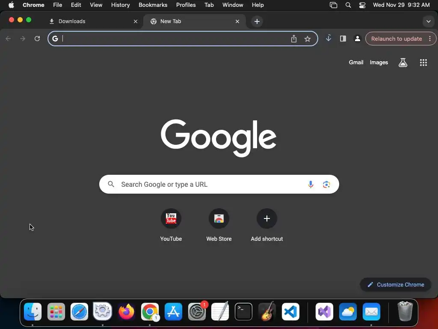Expand the tab search dropdown arrow
Screen dimensions: 438x329
[x=428, y=21]
